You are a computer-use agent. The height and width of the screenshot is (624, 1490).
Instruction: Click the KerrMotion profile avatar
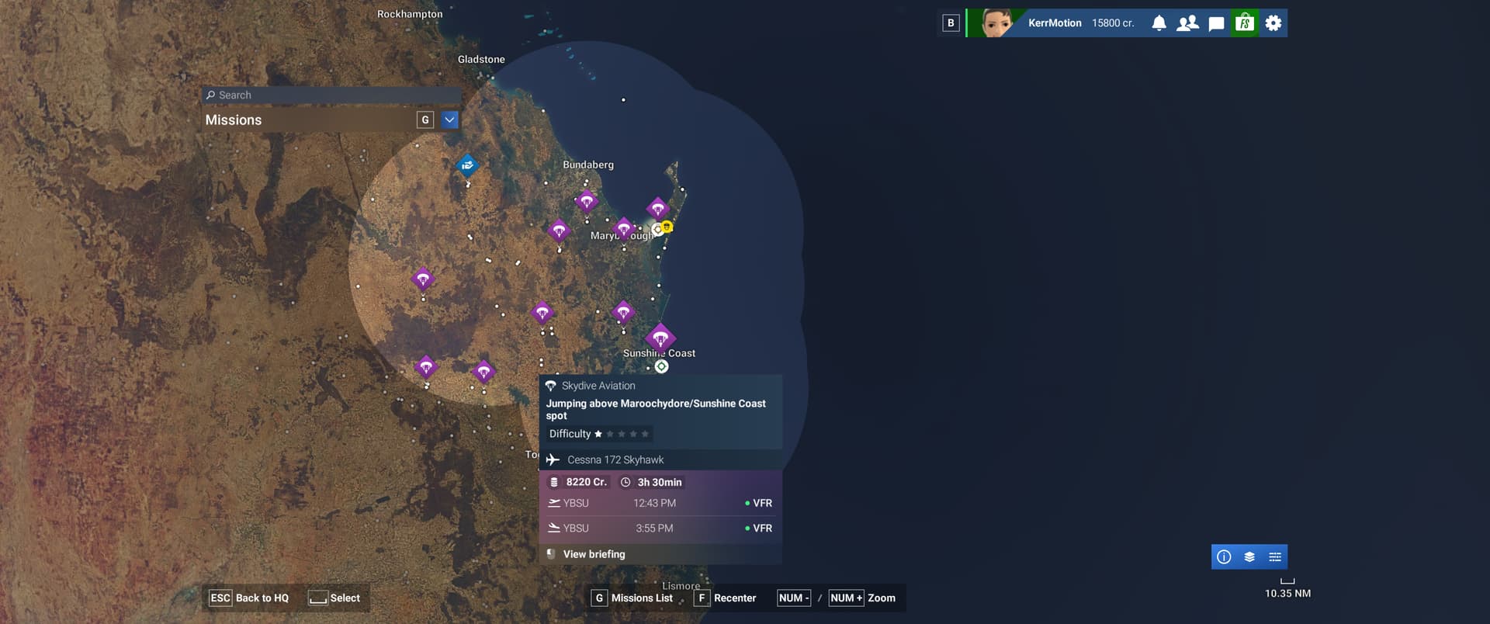pos(997,23)
